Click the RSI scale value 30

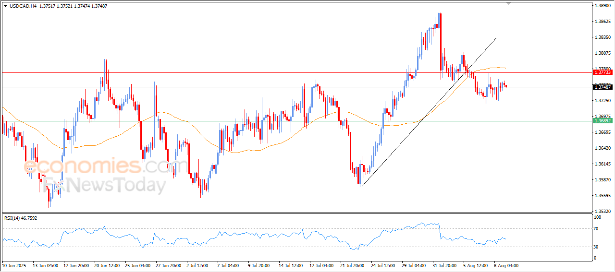597,247
